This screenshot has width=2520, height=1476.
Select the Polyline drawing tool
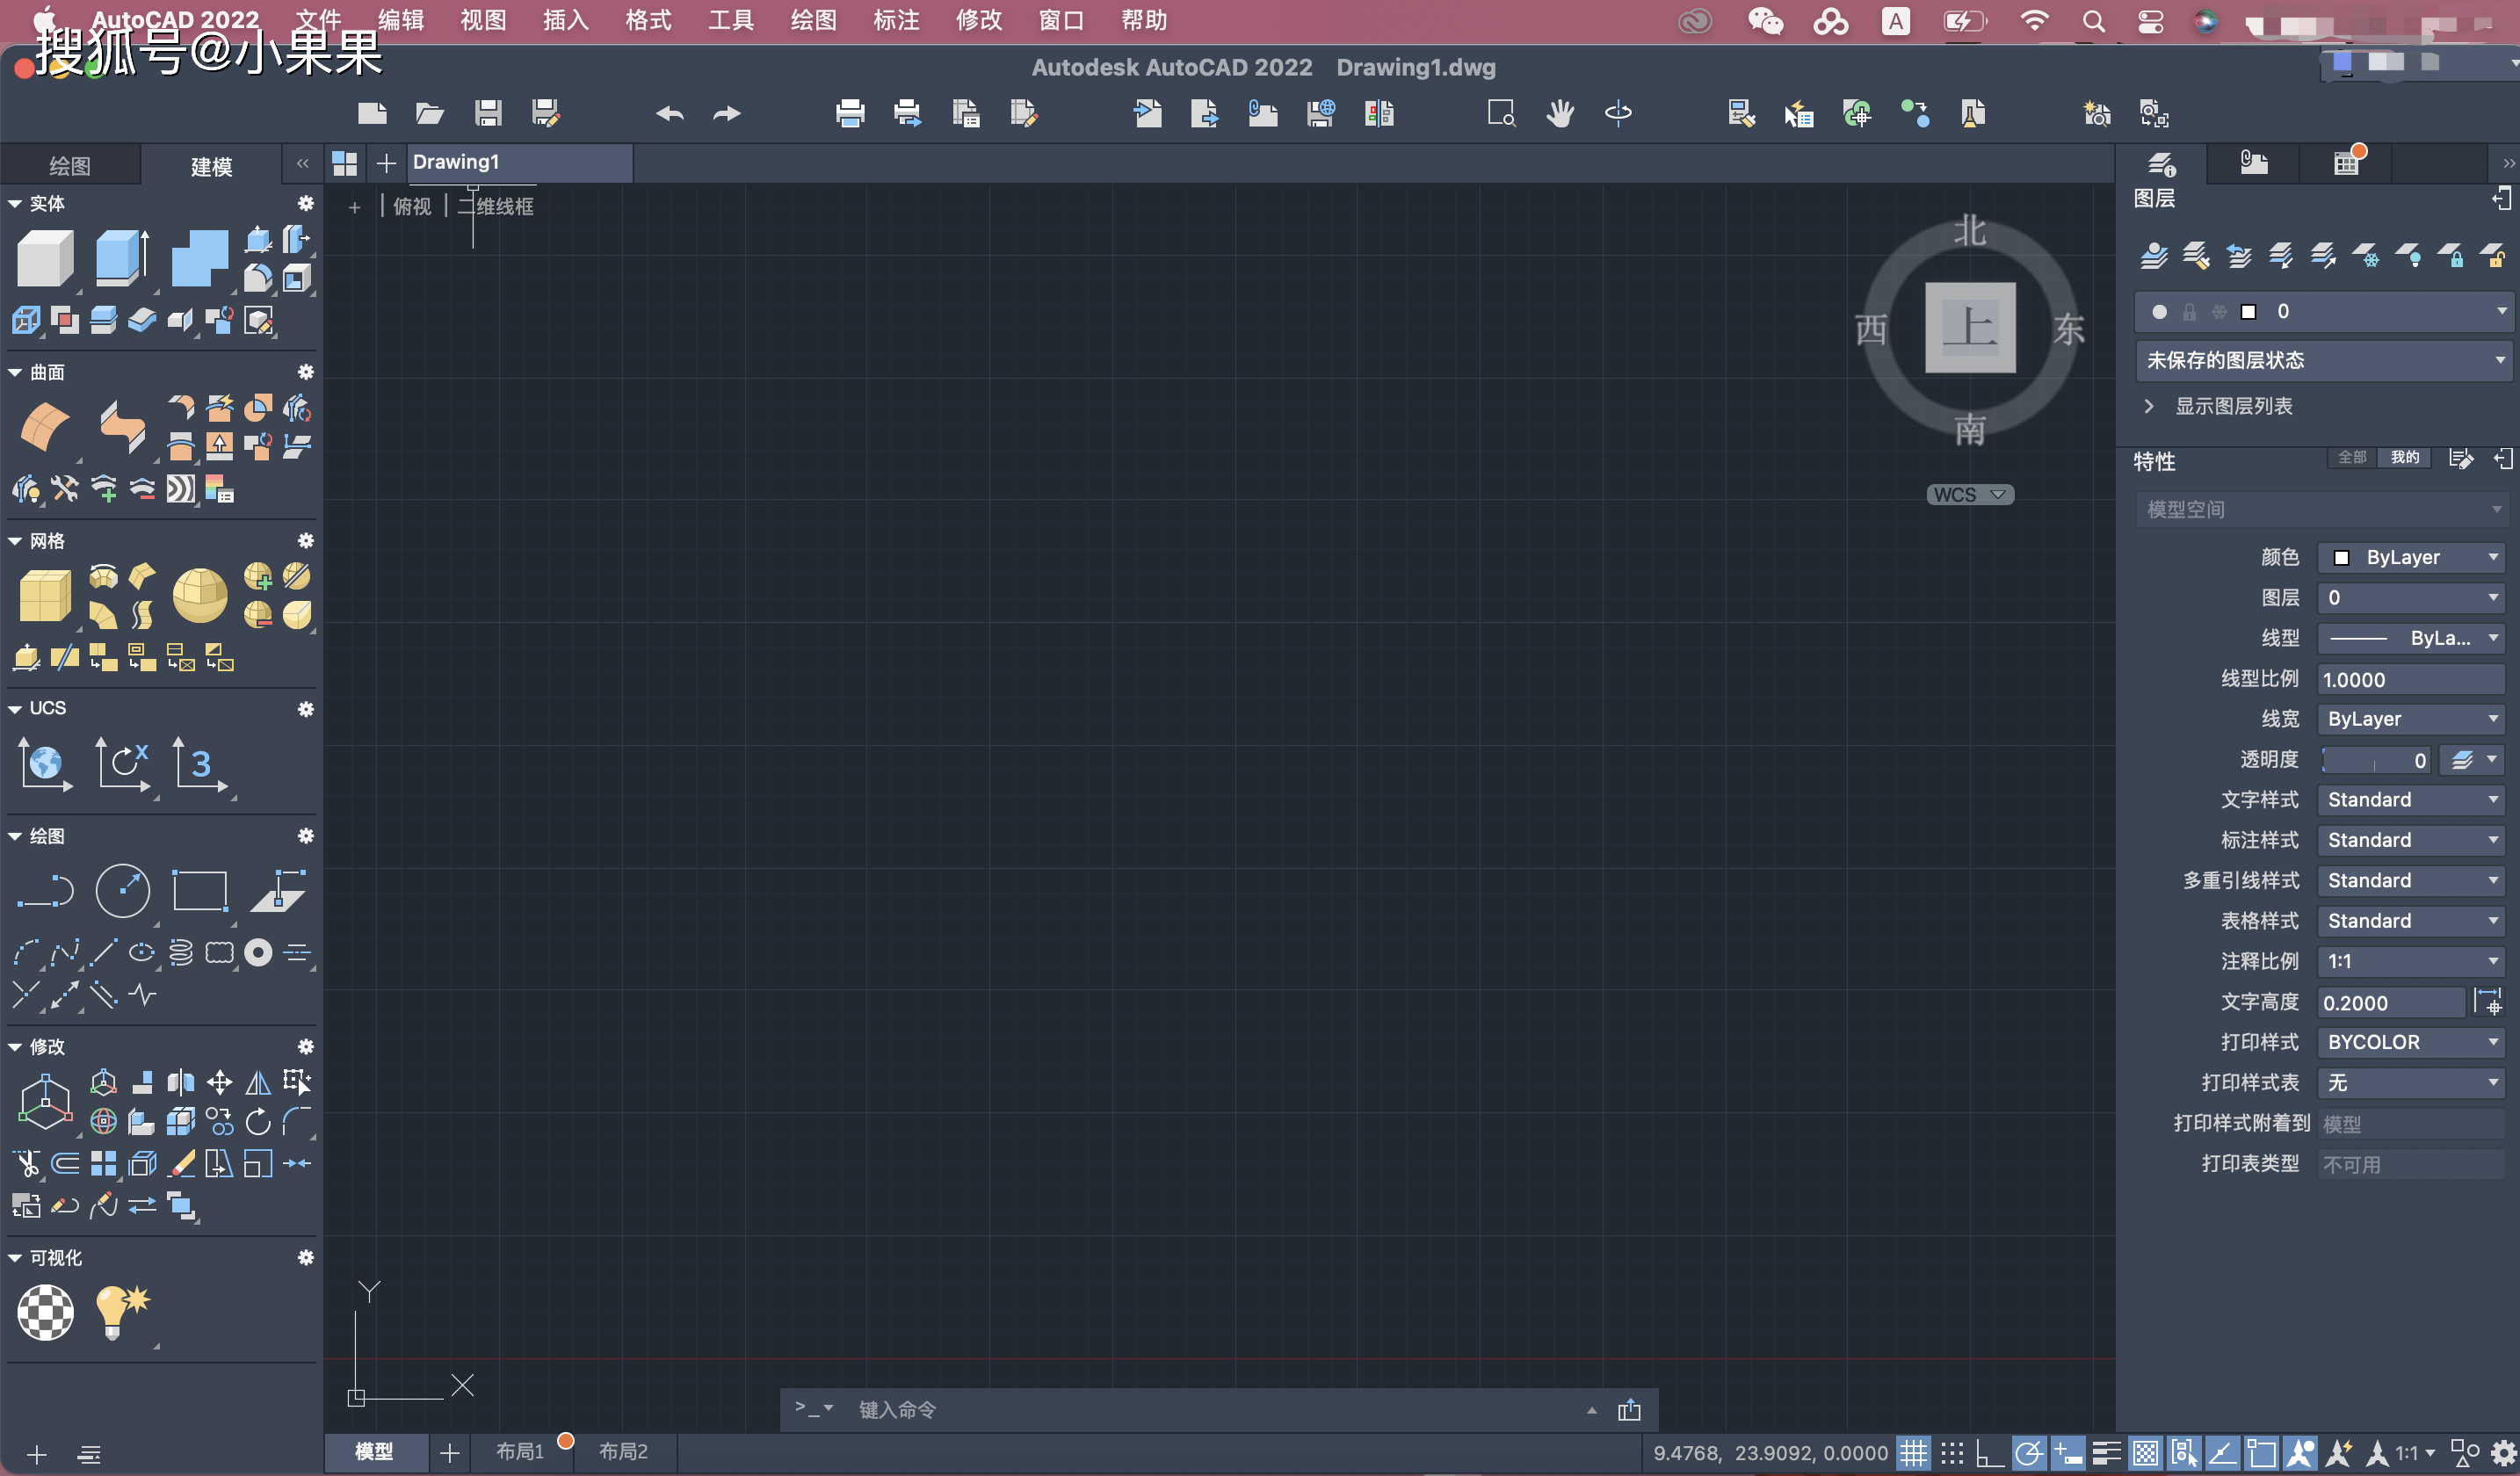point(45,890)
